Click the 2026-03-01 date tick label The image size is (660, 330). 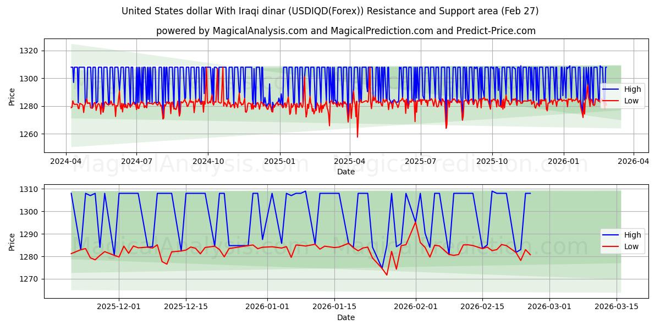[549, 307]
